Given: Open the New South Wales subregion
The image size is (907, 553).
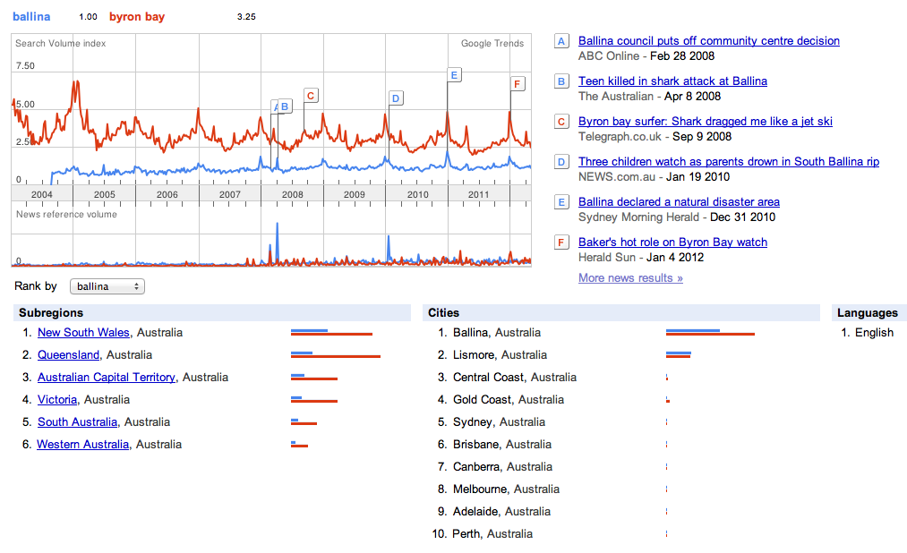Looking at the screenshot, I should point(83,333).
